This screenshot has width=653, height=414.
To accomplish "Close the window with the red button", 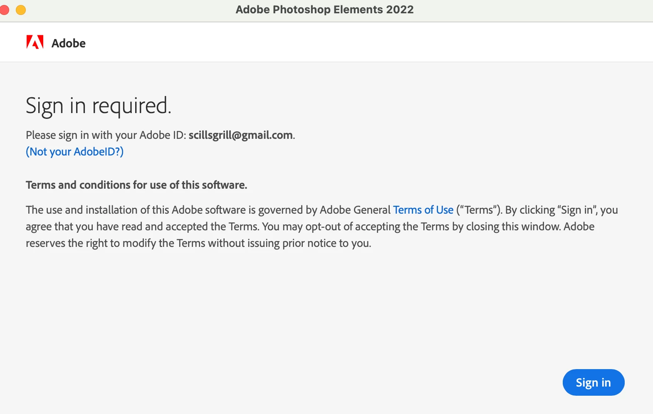I will (4, 10).
